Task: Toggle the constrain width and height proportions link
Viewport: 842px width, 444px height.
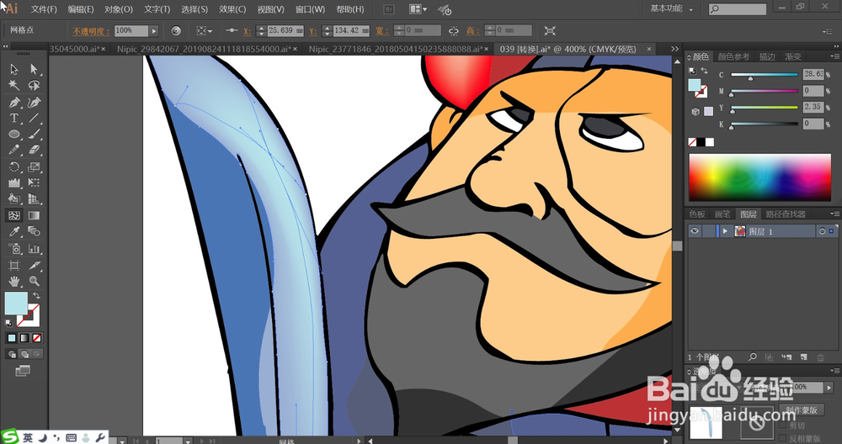Action: 454,30
